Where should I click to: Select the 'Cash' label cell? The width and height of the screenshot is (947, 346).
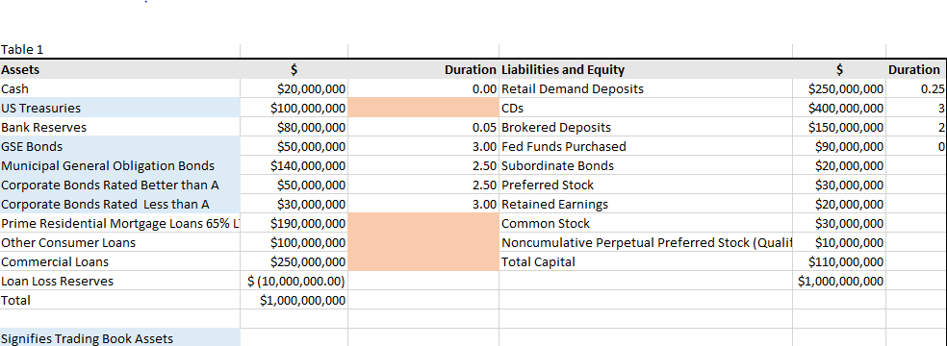(120, 88)
